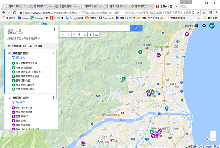Viewport: 220px width, 148px height.
Task: Focus the map search input box
Action: 95,28
